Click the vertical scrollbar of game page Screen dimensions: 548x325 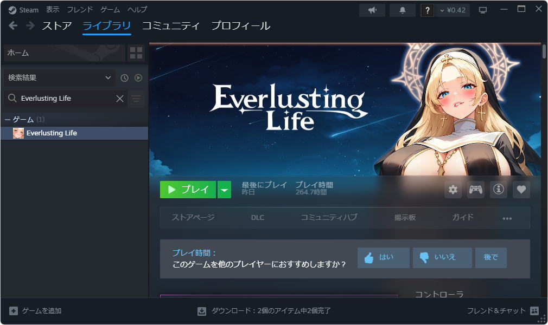coord(544,51)
